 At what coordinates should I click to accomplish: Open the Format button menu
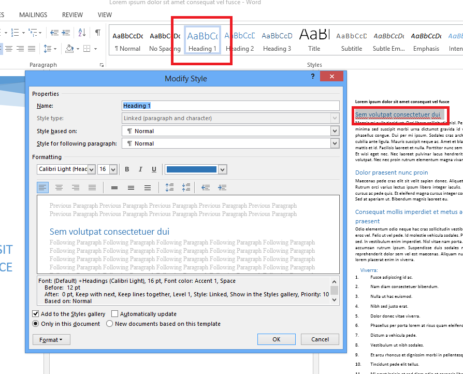[x=51, y=340]
